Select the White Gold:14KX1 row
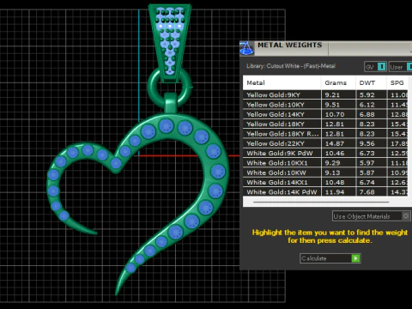 click(x=325, y=182)
